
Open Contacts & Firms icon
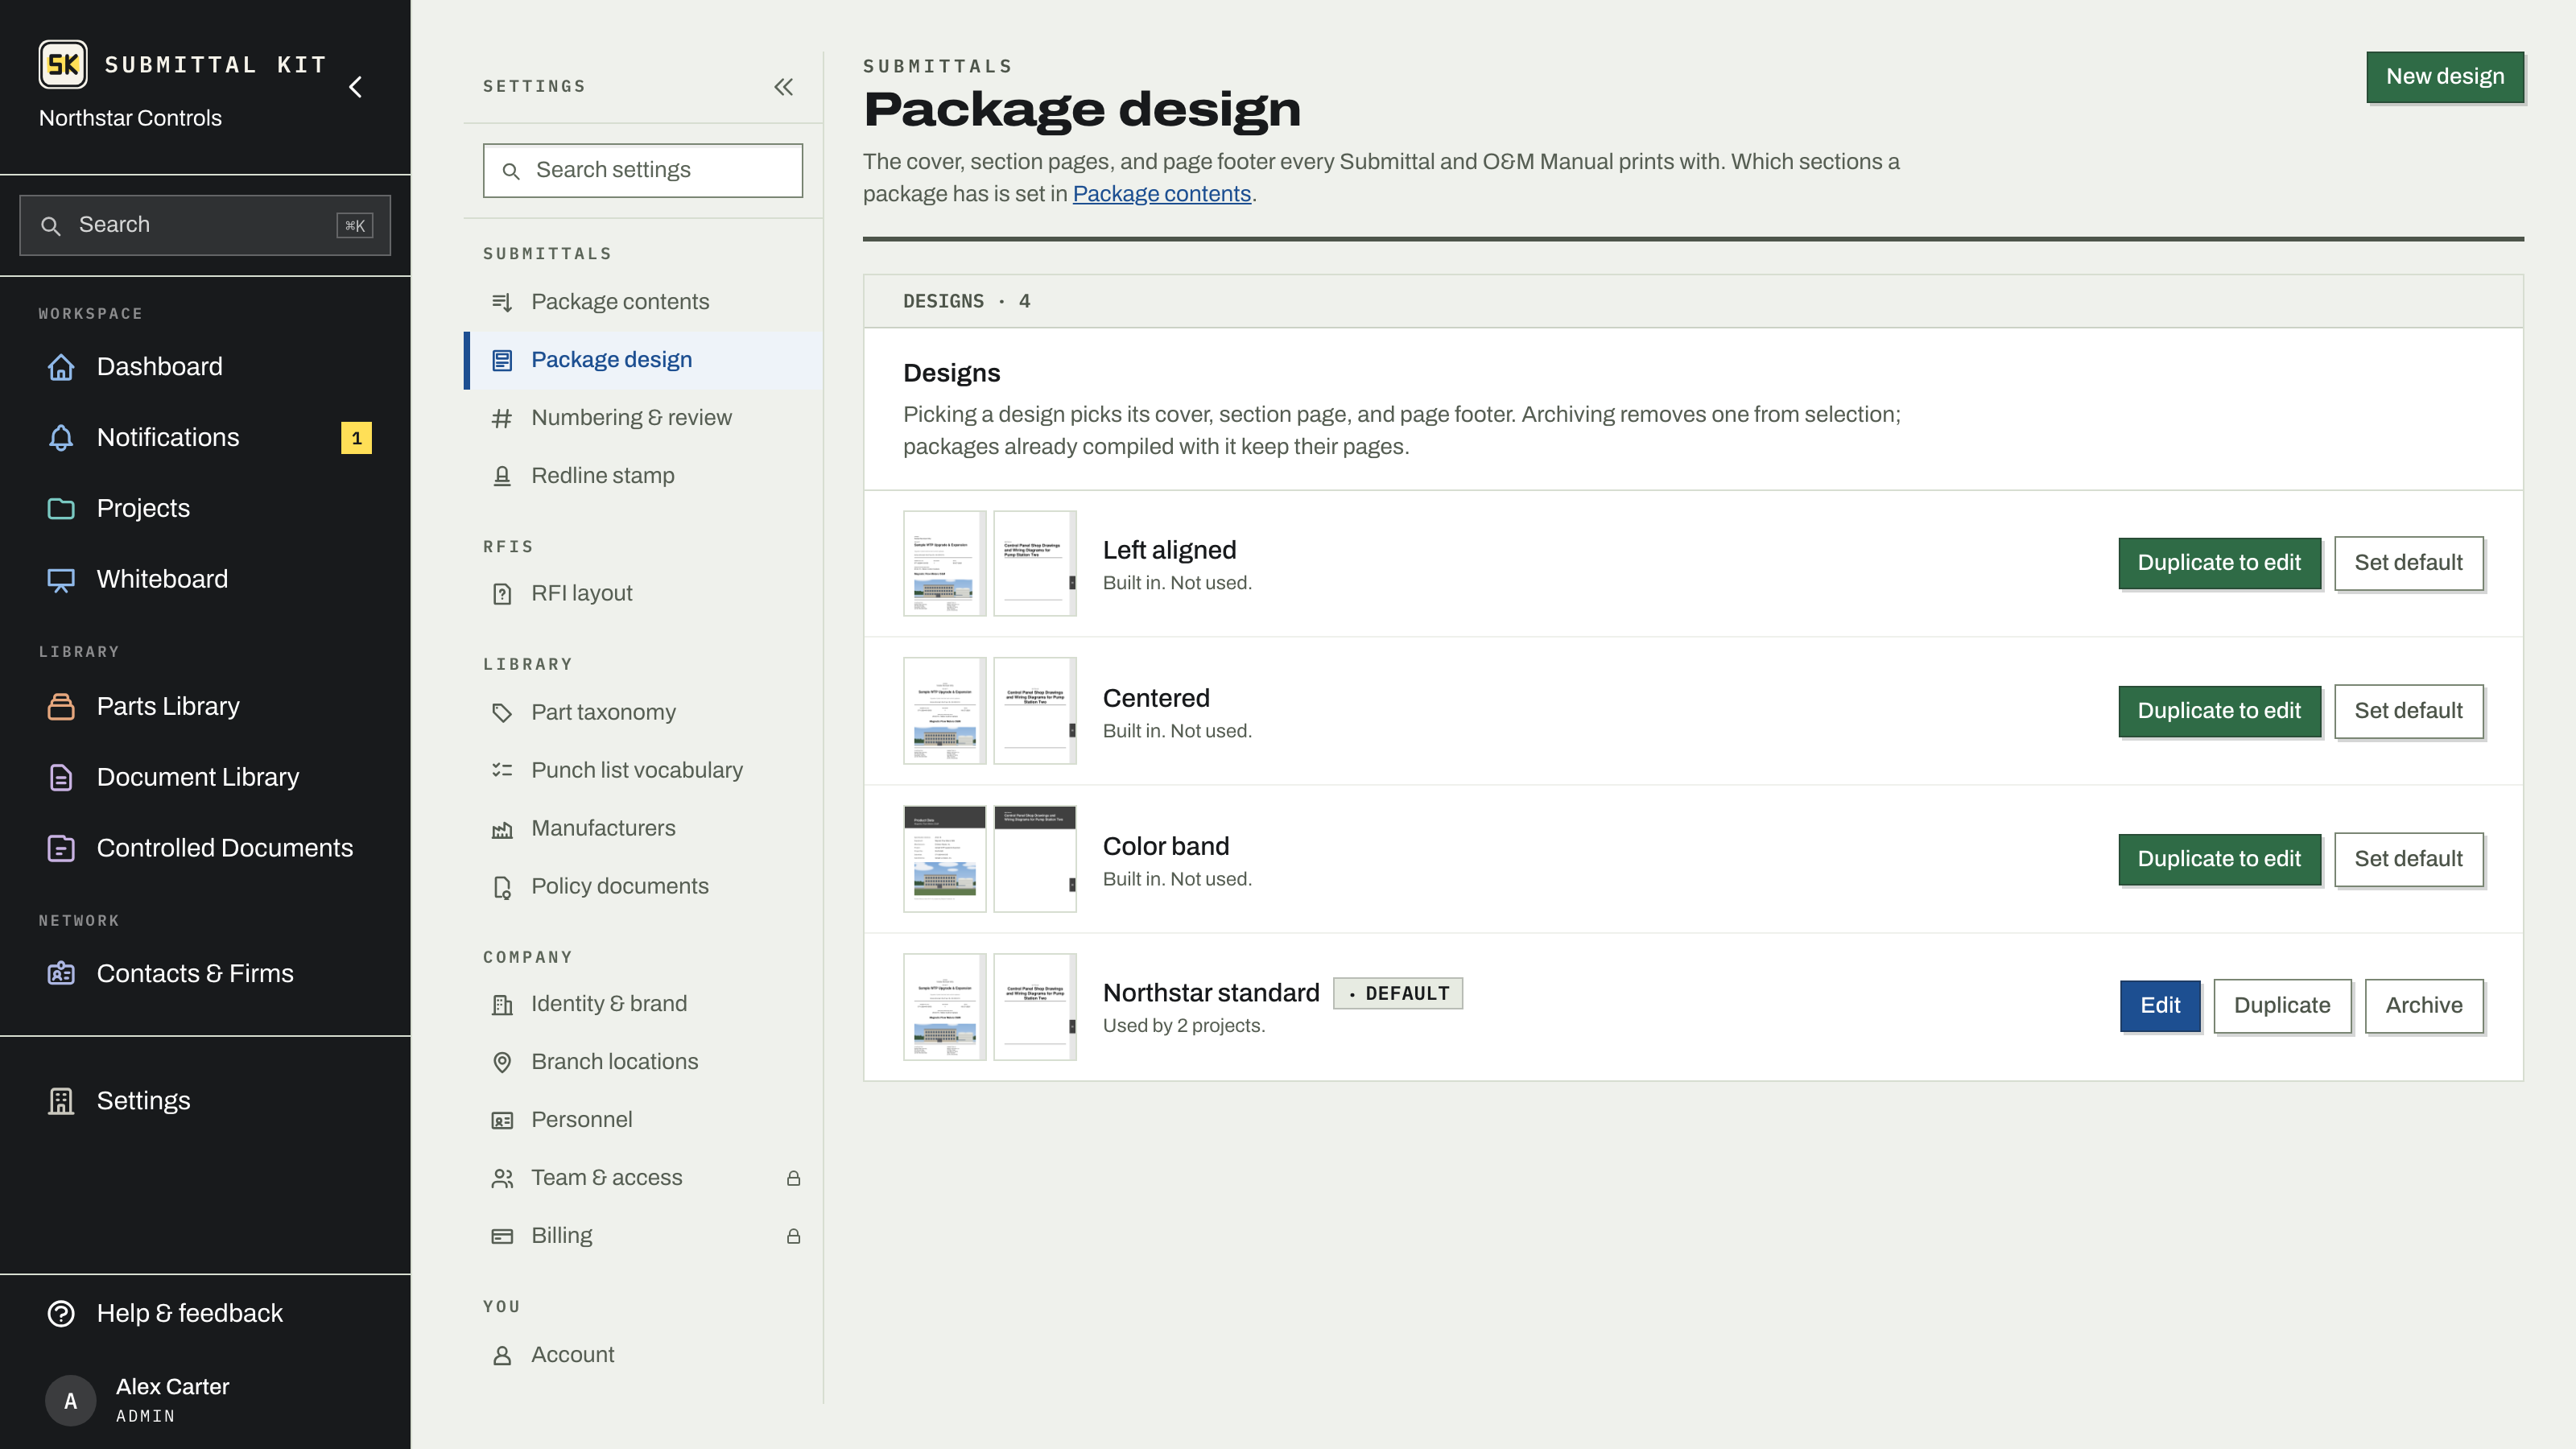(x=61, y=974)
